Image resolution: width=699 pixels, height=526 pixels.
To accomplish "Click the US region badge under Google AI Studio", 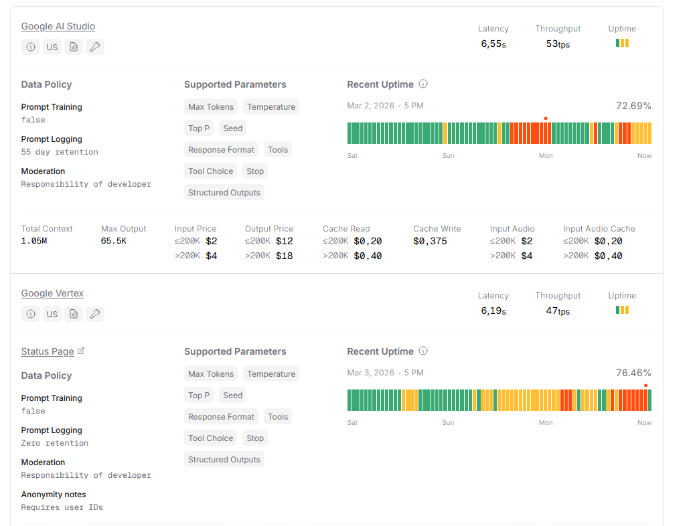I will click(52, 47).
